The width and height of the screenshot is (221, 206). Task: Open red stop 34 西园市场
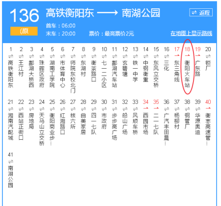[x=146, y=124]
